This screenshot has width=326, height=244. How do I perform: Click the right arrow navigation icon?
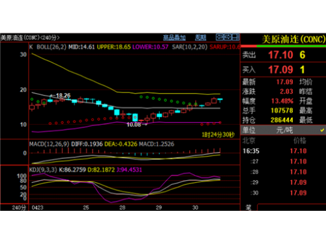228,37
